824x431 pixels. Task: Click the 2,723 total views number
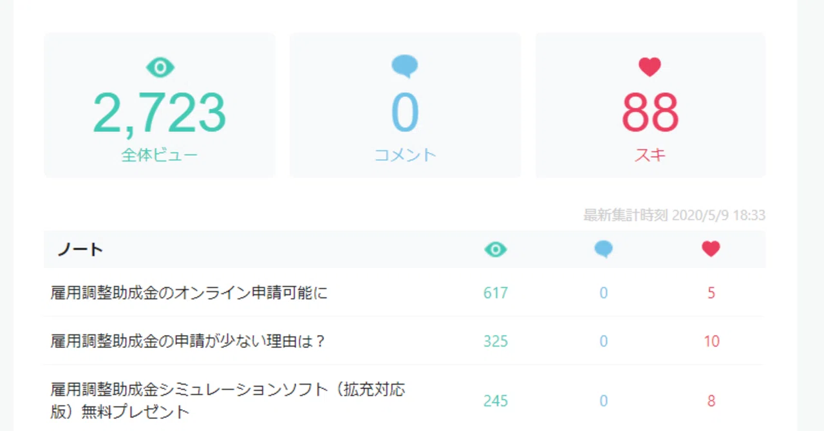pyautogui.click(x=160, y=113)
